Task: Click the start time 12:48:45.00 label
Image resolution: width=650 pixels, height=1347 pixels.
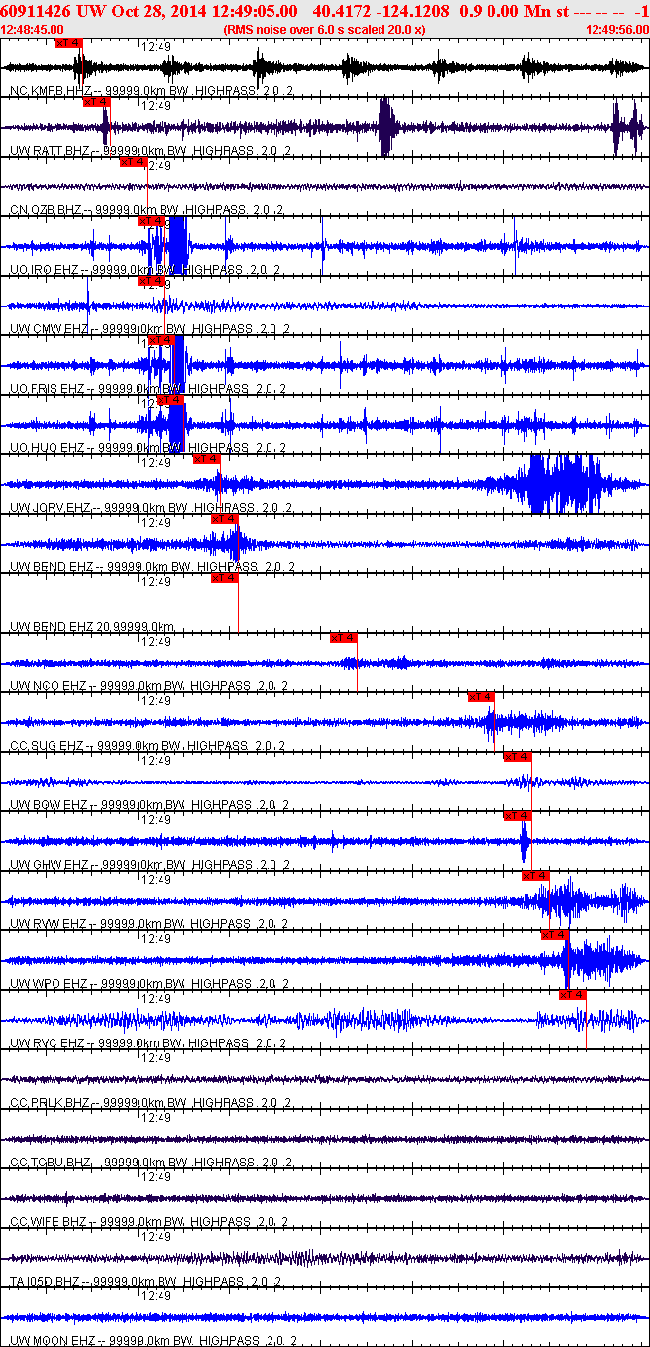Action: [x=30, y=30]
